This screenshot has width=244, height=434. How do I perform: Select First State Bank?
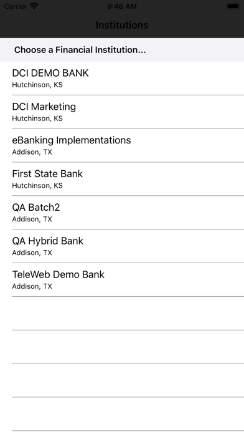coord(122,179)
